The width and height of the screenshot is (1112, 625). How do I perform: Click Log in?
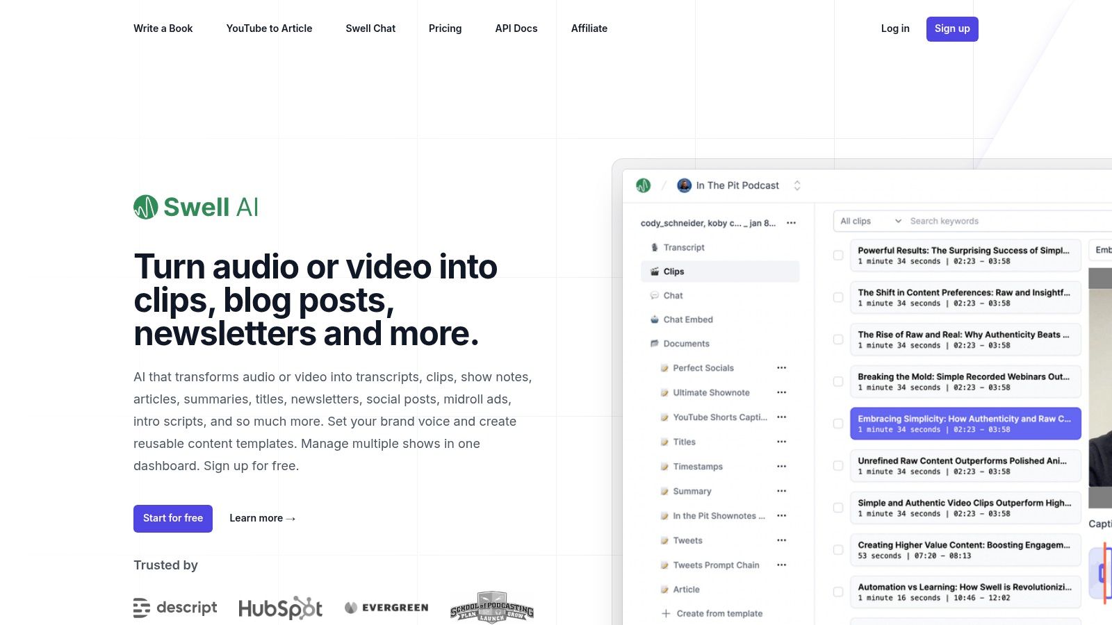pos(895,28)
